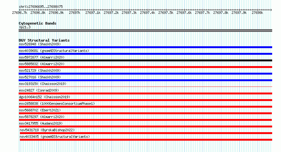Screen dimensions: 281x152
Task: Click the red bar for nsv3417955
Action: 145,127
